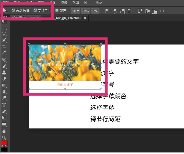
Task: Click the 选择字体 text line
Action: [102, 107]
